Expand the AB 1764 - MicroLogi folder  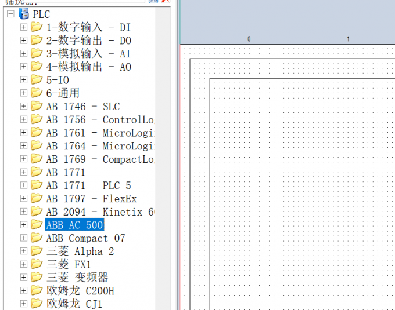coord(24,145)
